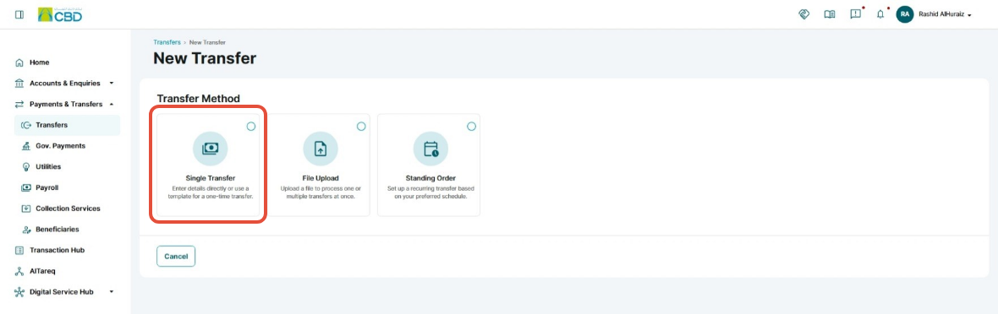
Task: Go to Beneficiaries in the sidebar
Action: [x=58, y=229]
